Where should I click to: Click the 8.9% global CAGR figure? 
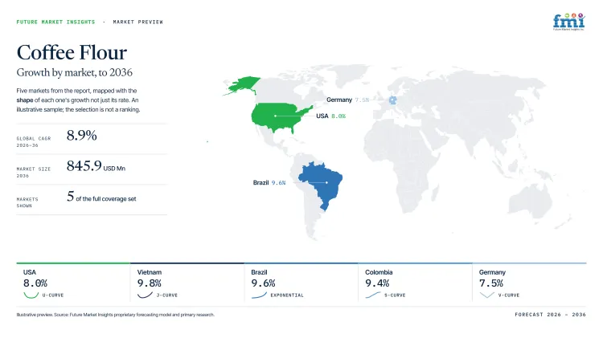[x=81, y=135]
